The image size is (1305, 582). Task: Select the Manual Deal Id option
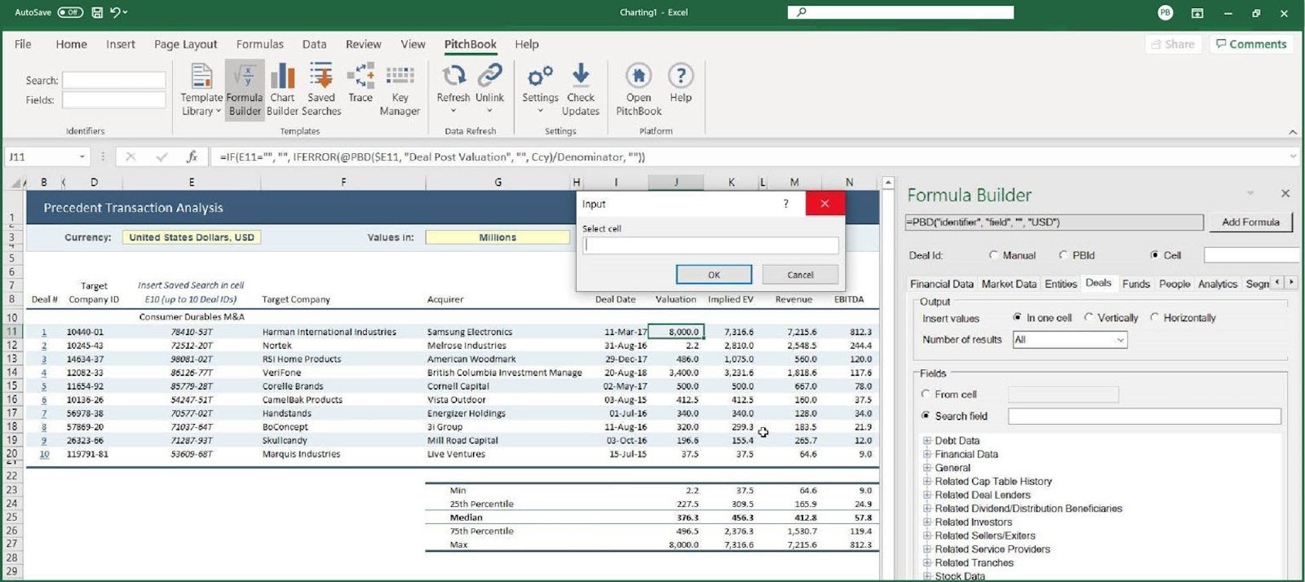pyautogui.click(x=993, y=255)
